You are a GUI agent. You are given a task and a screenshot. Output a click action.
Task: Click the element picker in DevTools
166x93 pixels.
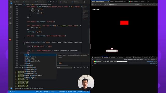pos(92,57)
